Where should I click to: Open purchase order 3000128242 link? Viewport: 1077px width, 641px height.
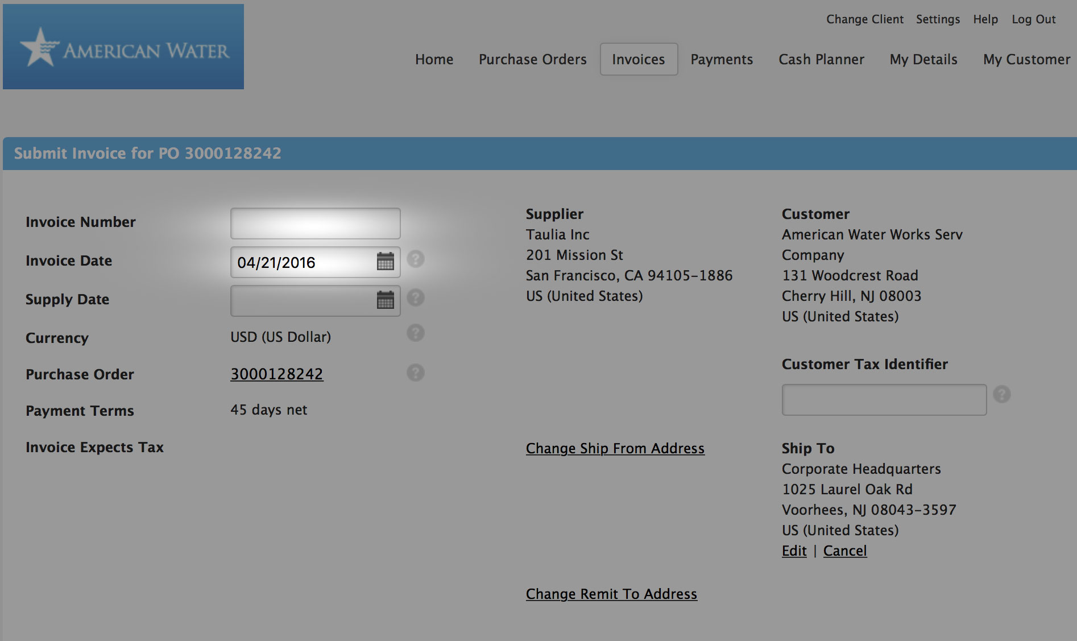[277, 374]
